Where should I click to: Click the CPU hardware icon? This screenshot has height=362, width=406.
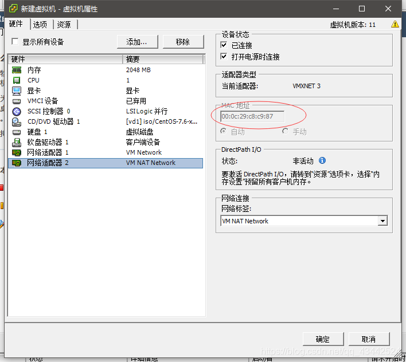(x=17, y=80)
